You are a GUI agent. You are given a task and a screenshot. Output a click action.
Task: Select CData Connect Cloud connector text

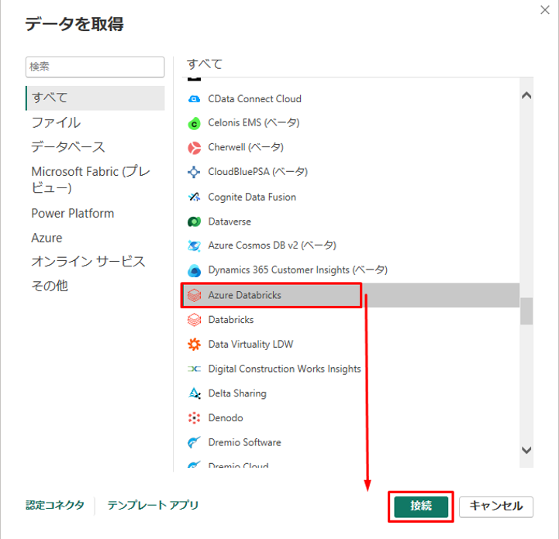(254, 99)
